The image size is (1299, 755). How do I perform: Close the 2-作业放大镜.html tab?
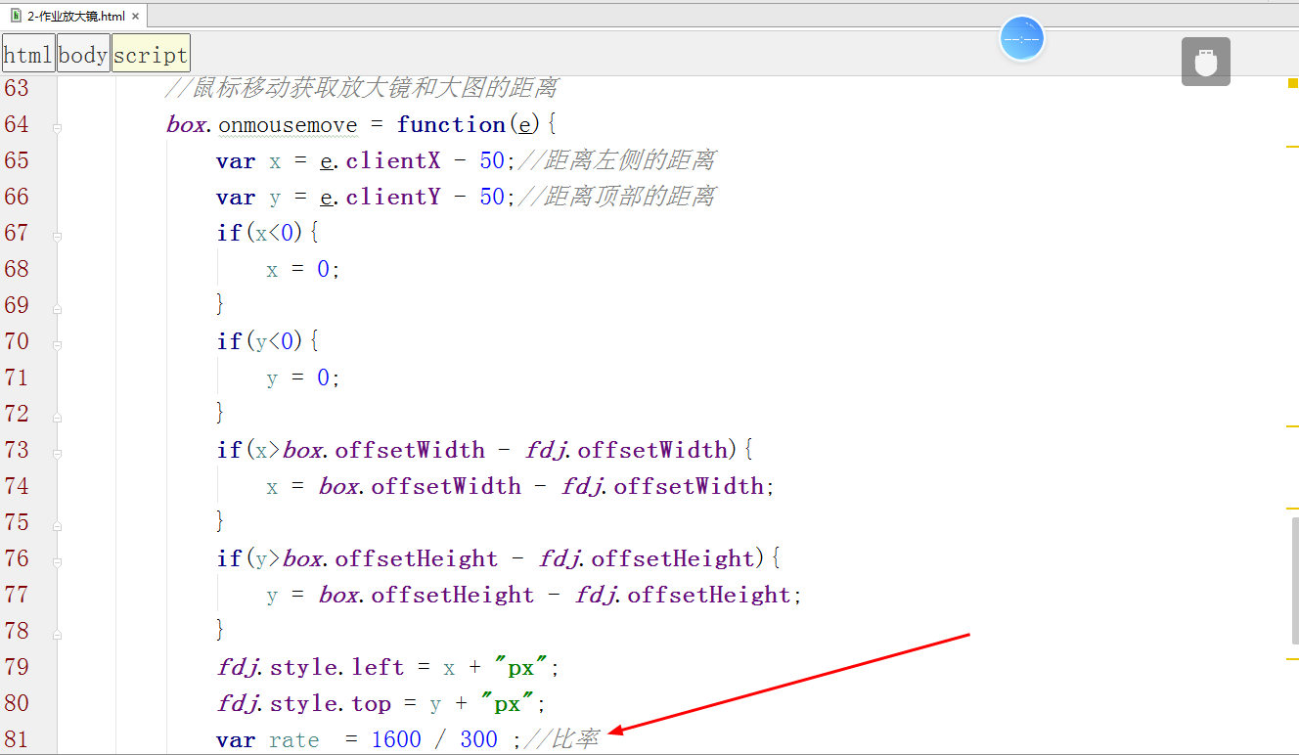pos(134,17)
